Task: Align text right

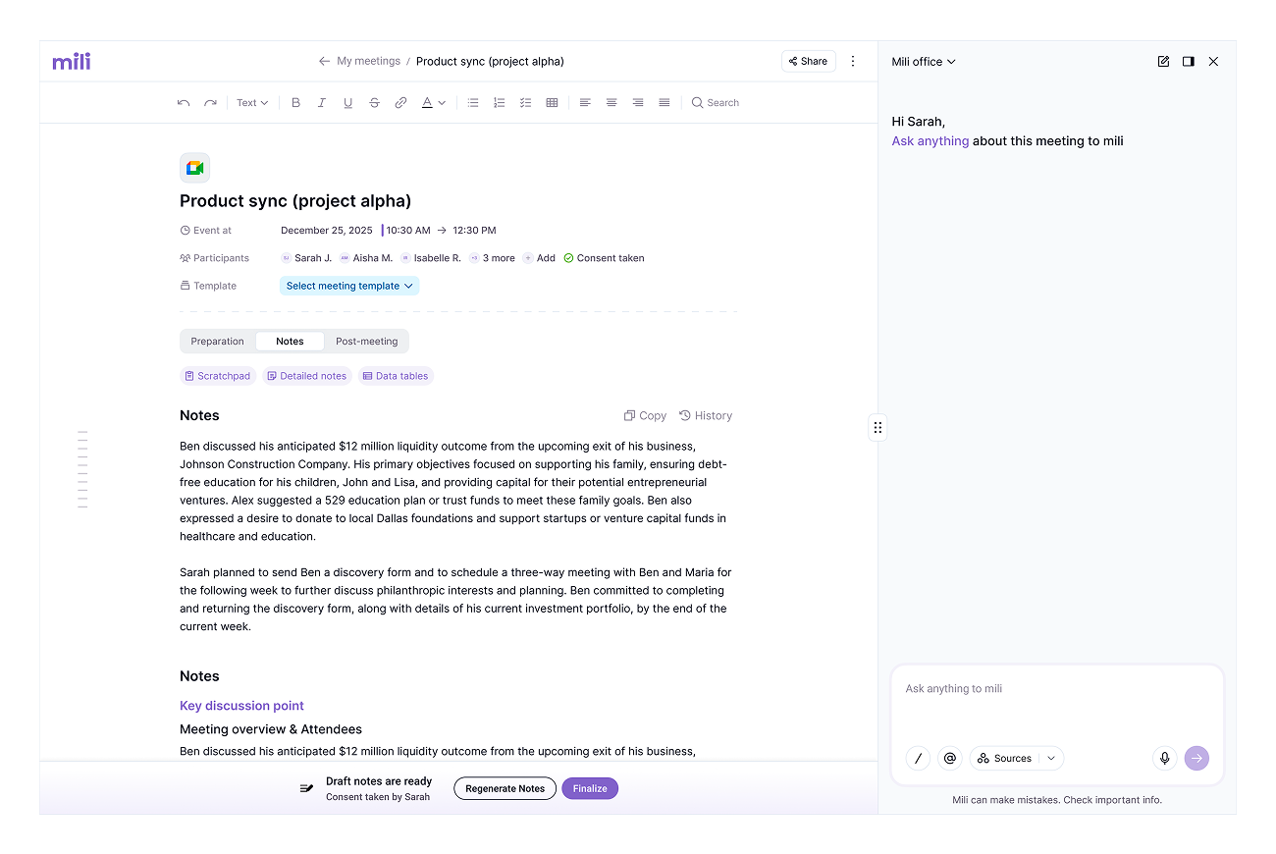Action: (638, 102)
